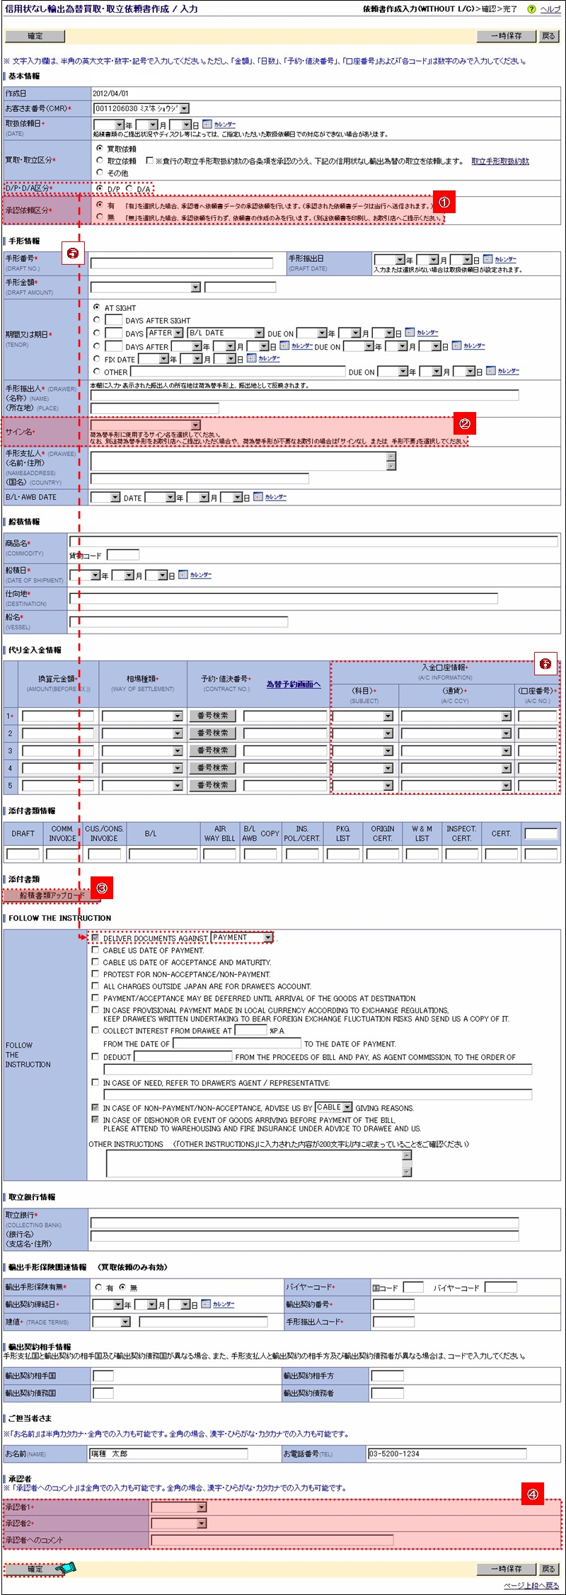Image resolution: width=566 pixels, height=1595 pixels.
Task: Click the ページ上段へ戻る link
Action: [x=531, y=1585]
